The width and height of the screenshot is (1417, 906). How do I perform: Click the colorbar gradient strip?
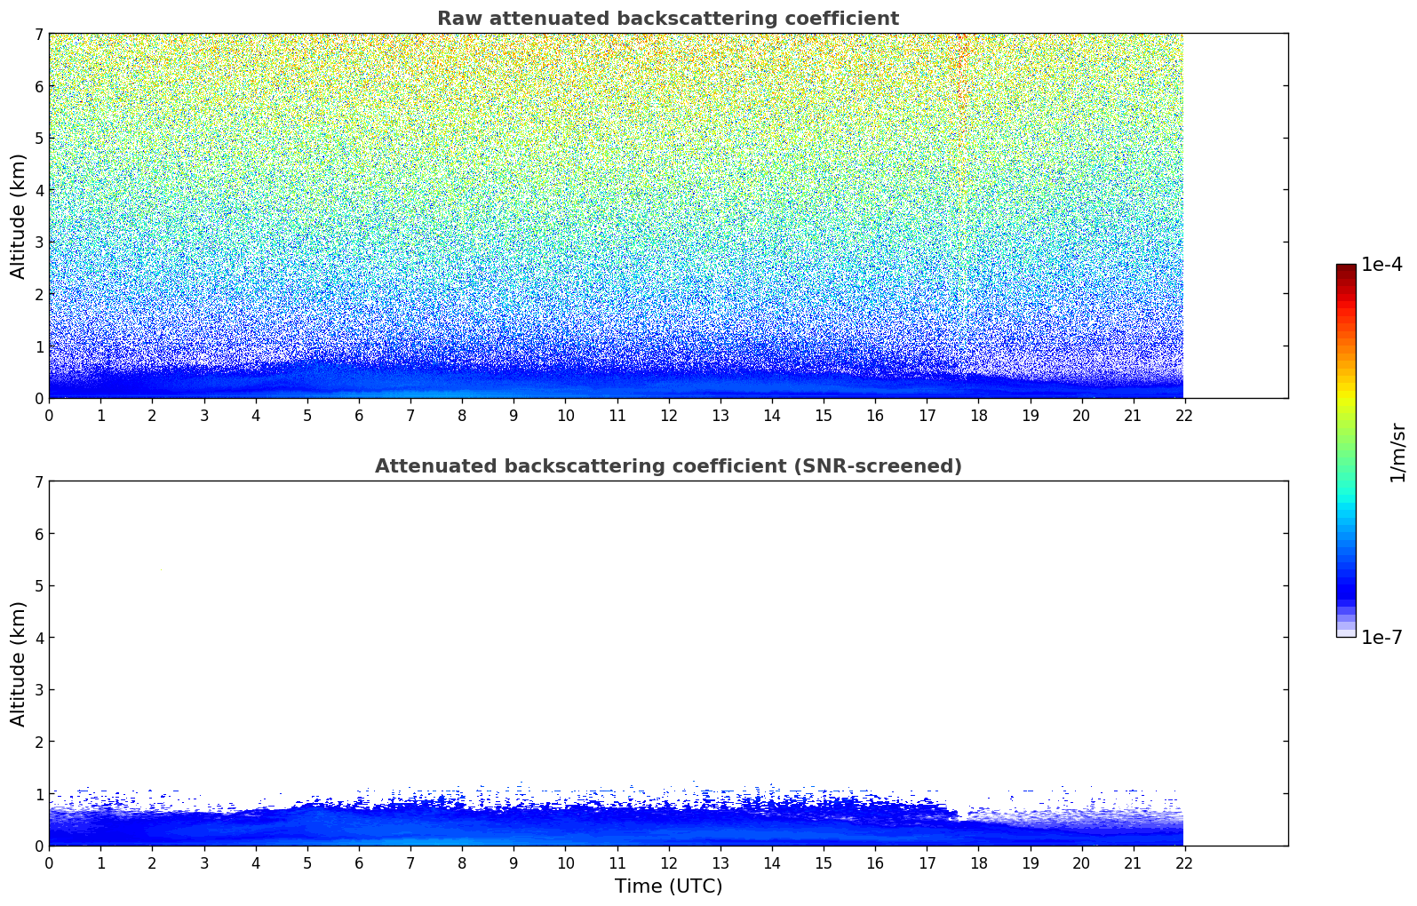click(x=1346, y=450)
